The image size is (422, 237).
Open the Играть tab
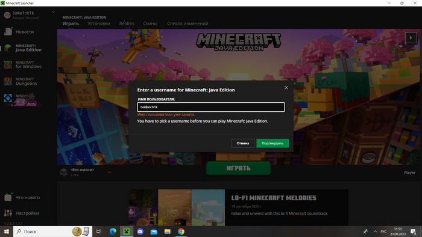tap(71, 23)
